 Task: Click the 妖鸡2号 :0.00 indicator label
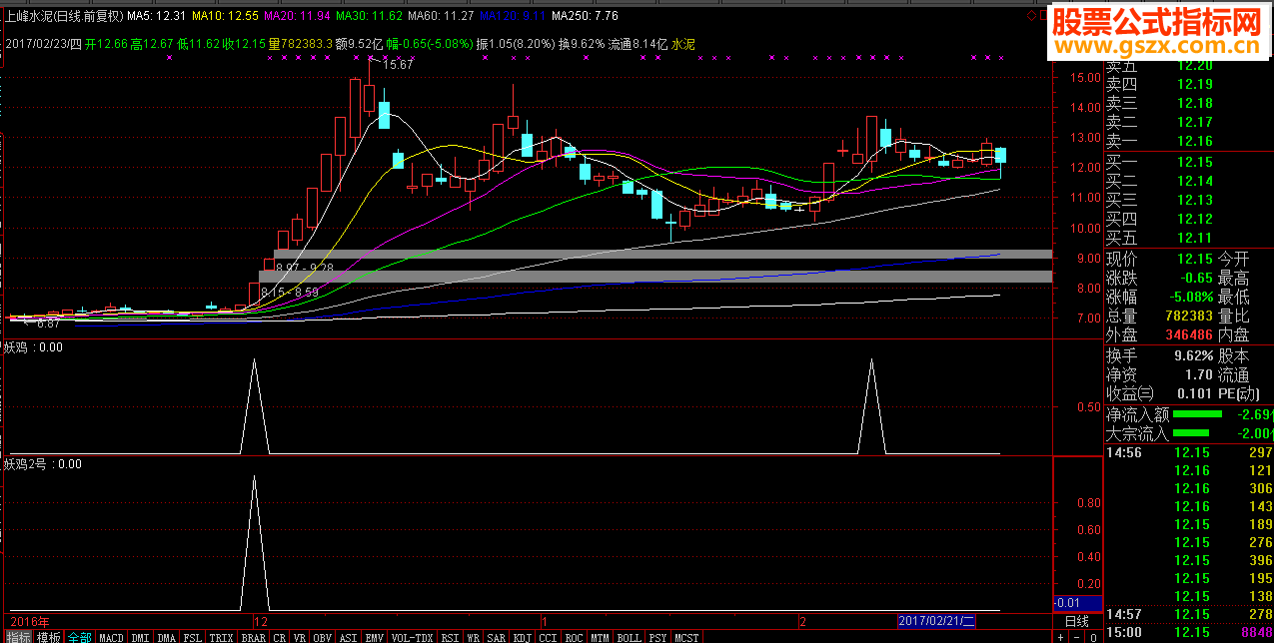pos(42,464)
